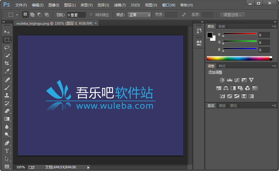Select the Eraser tool
The height and width of the screenshot is (171, 279).
click(x=7, y=111)
